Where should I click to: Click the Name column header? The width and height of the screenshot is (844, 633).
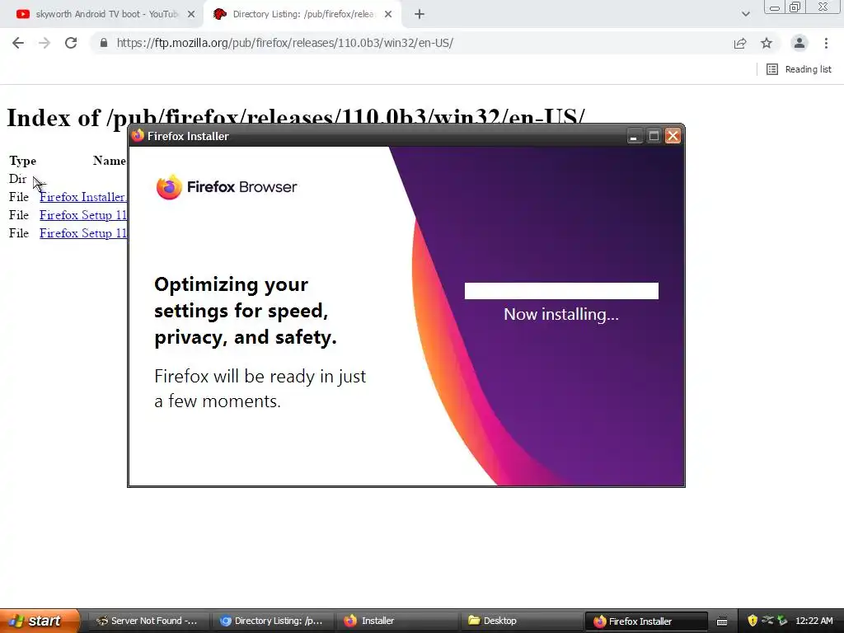coord(110,161)
